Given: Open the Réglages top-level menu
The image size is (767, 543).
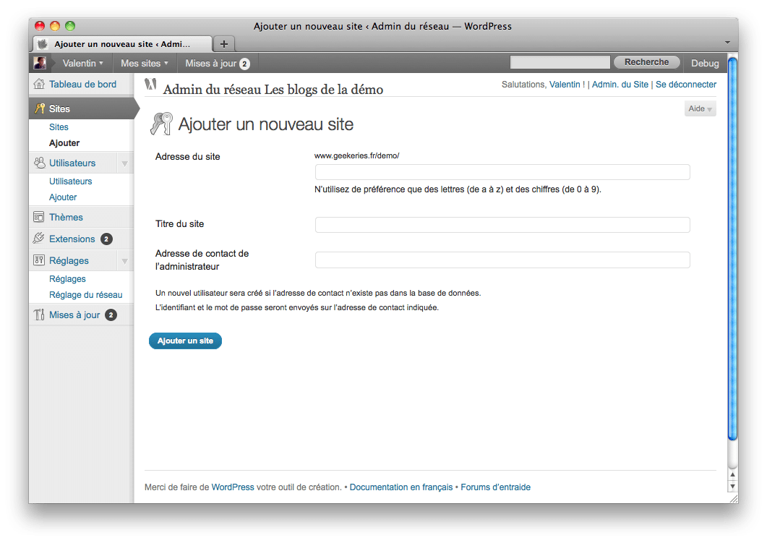Looking at the screenshot, I should [69, 261].
